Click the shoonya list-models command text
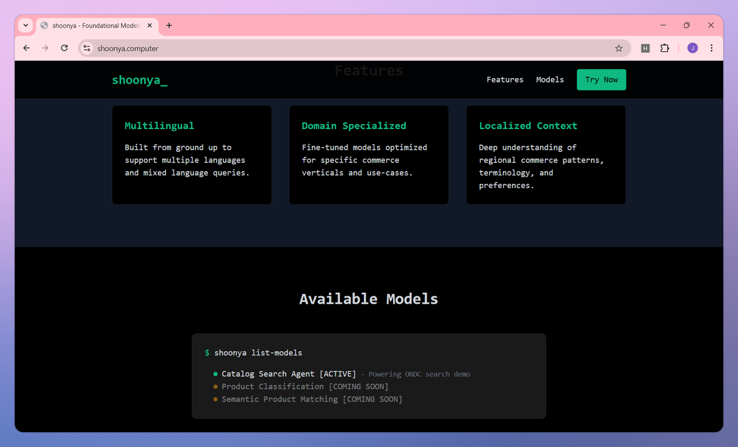Screen dimensions: 738x447 [x=258, y=353]
